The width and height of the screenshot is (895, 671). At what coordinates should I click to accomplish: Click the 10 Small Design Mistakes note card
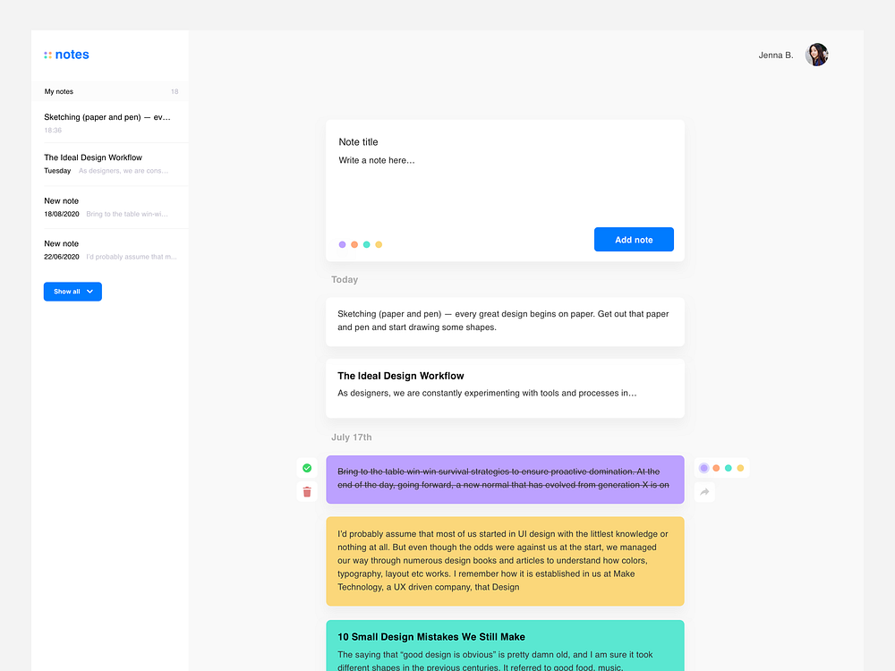(x=505, y=642)
